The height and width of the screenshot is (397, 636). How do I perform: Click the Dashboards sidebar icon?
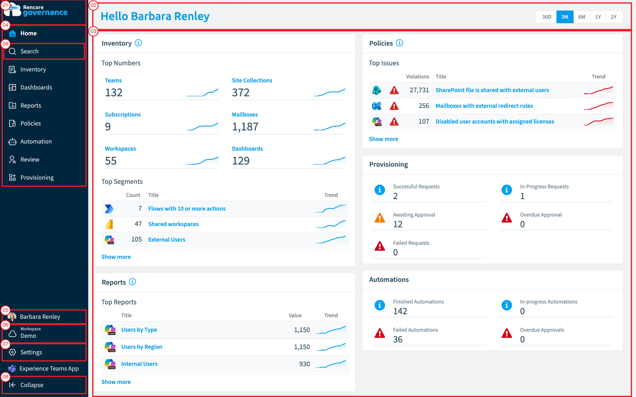point(12,87)
